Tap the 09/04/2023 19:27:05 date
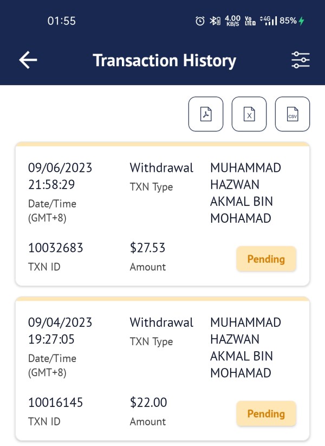Viewport: 325px width, 446px height. (x=60, y=331)
